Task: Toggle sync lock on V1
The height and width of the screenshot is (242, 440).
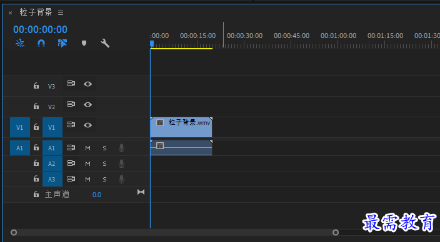Action: 71,125
